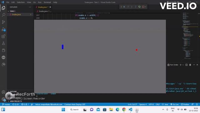Open the File menu

(x=7, y=2)
